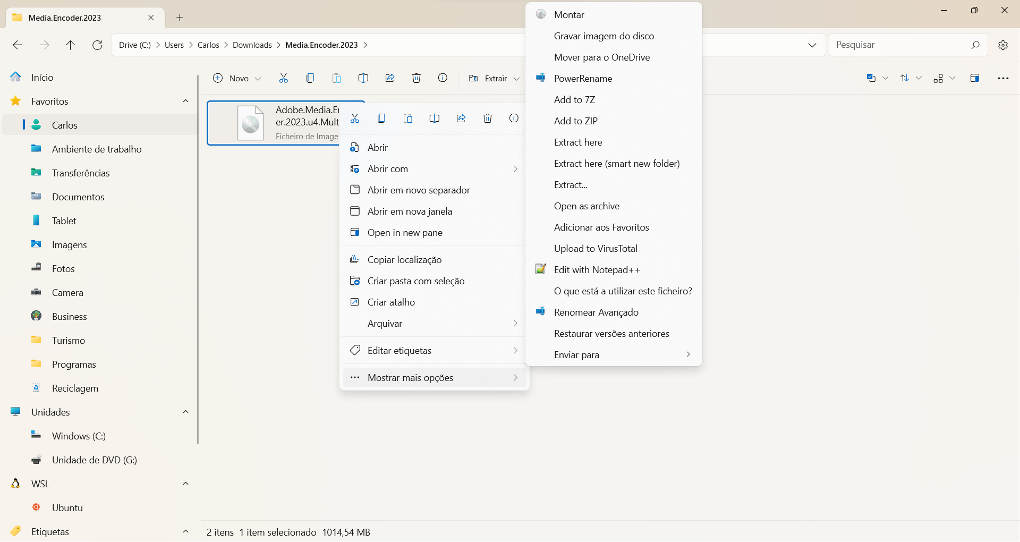Viewport: 1020px width, 542px height.
Task: Open the Novo dropdown
Action: tap(257, 78)
